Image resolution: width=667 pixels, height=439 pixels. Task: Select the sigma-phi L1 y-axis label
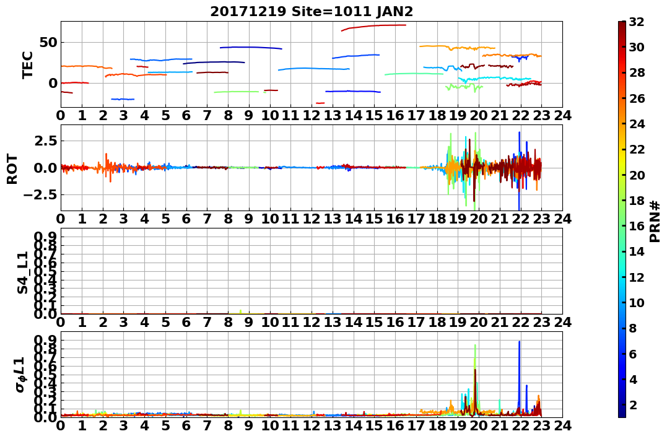(20, 375)
